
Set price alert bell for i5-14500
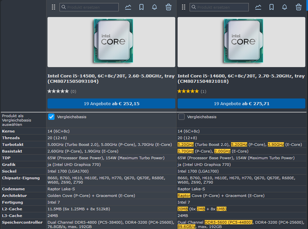[x=155, y=7]
